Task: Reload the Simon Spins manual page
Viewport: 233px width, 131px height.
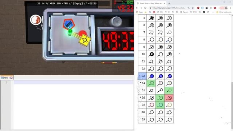Action: click(x=145, y=8)
